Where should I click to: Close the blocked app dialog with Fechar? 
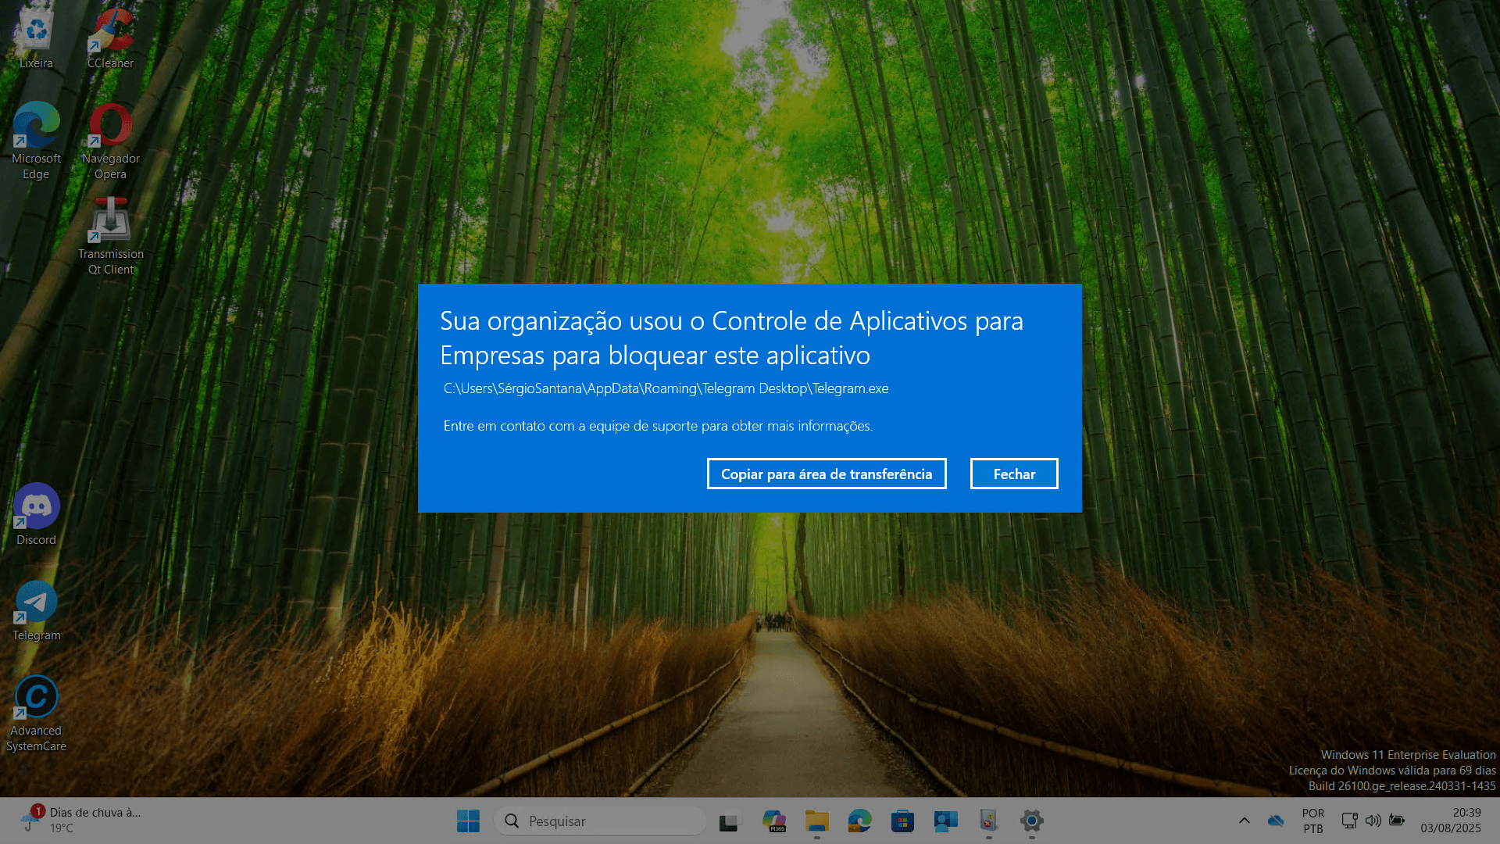[1014, 474]
